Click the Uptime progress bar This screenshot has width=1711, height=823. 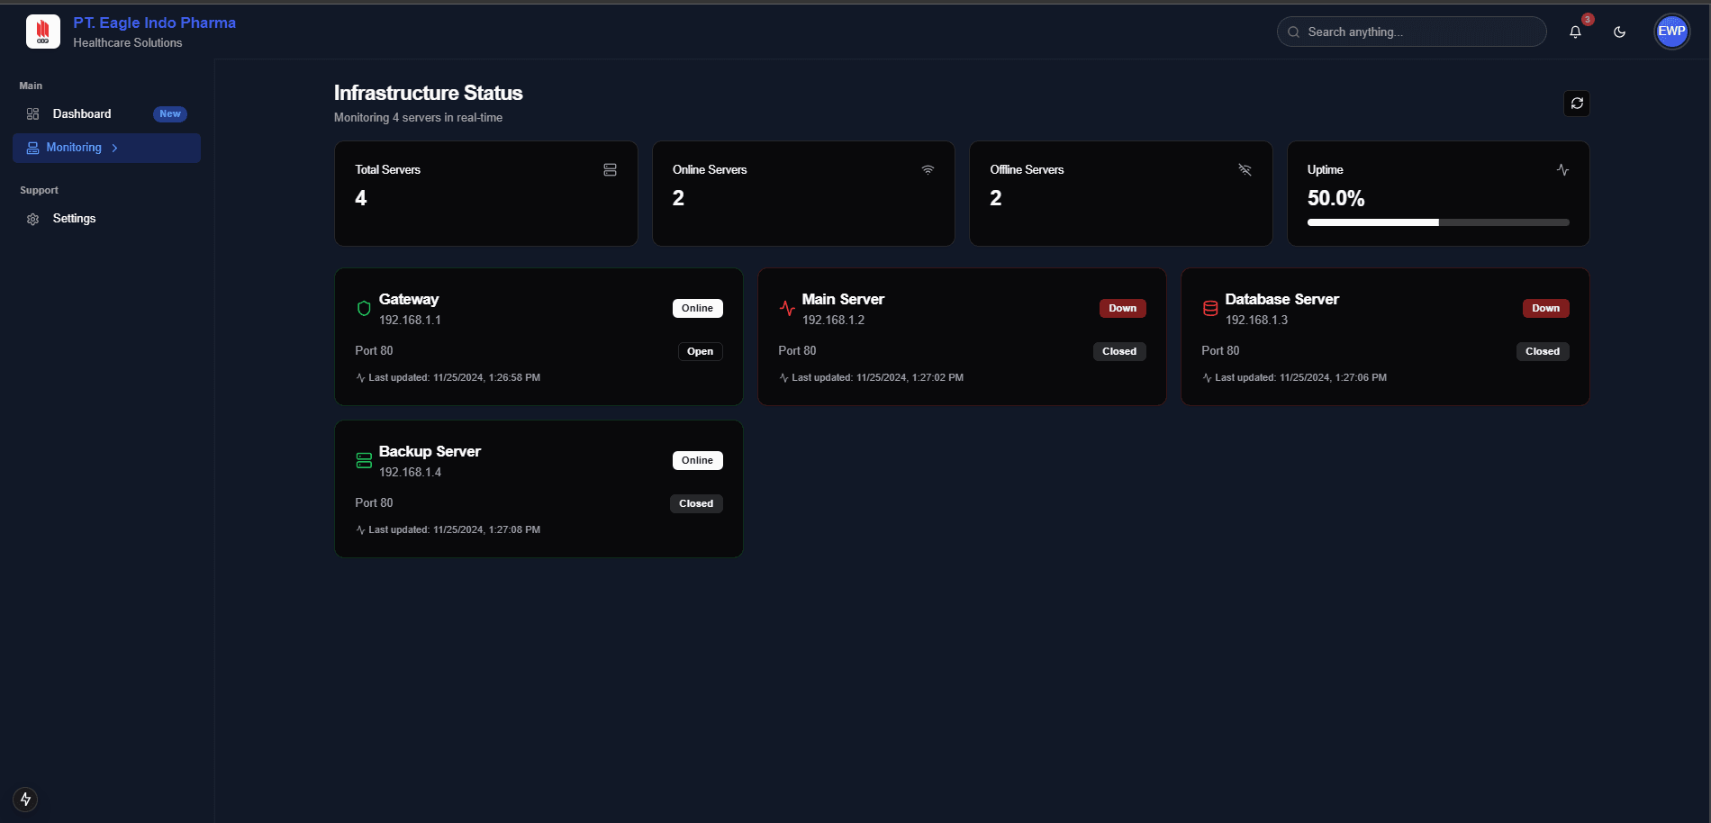coord(1438,222)
